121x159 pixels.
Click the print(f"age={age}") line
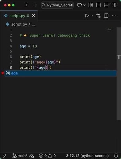(x=40, y=62)
